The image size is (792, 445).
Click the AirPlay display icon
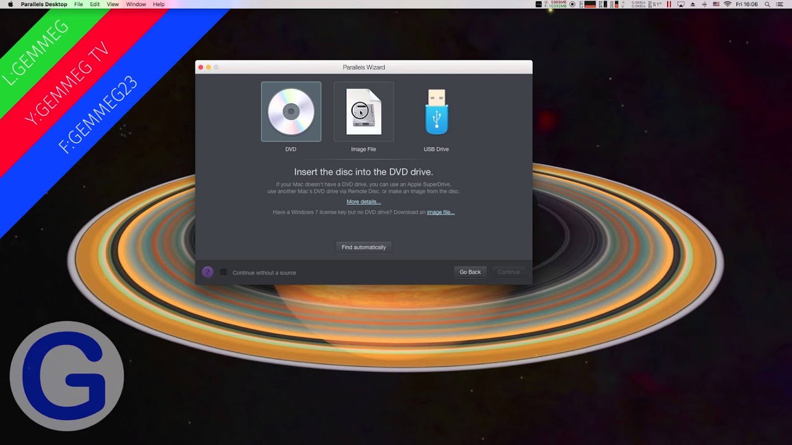coord(681,4)
